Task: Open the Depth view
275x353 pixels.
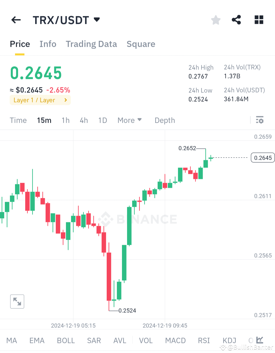Action: point(164,120)
